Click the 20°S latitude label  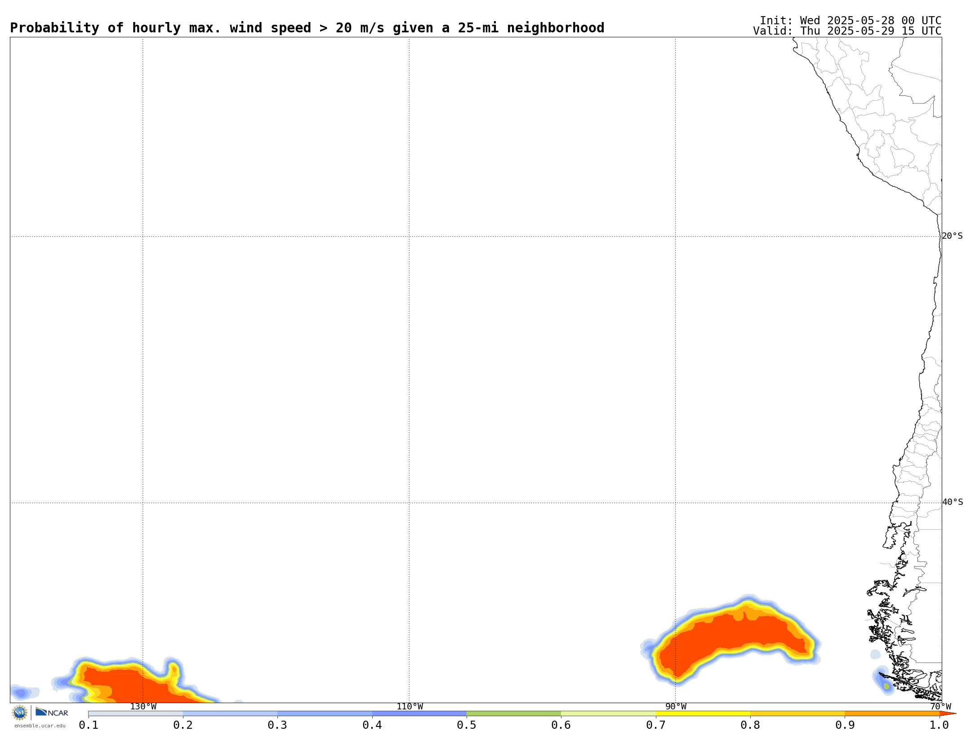pyautogui.click(x=952, y=236)
